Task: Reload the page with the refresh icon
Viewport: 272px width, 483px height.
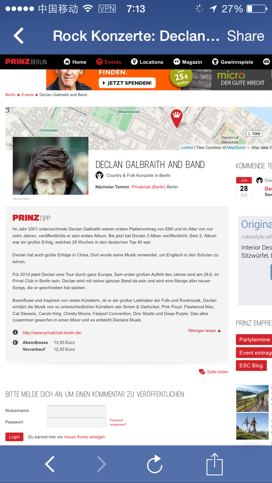Action: point(155,464)
